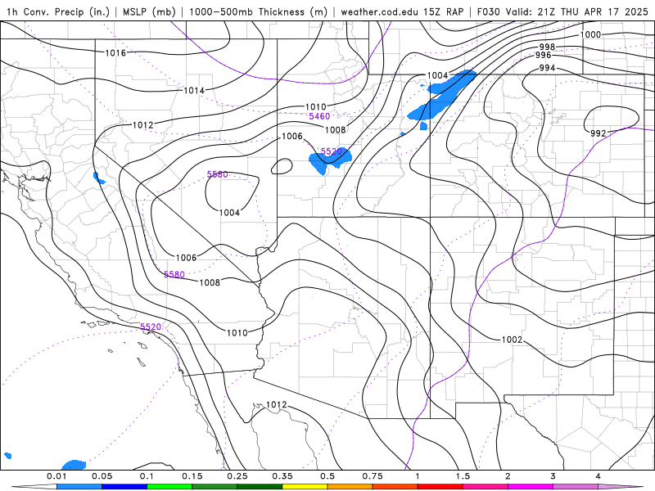This screenshot has height=491, width=655.
Task: Select the 4 color scale value
Action: pos(599,476)
